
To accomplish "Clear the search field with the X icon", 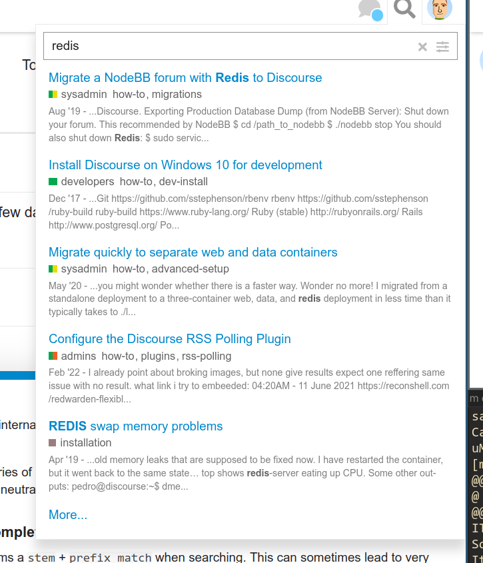I will 422,47.
